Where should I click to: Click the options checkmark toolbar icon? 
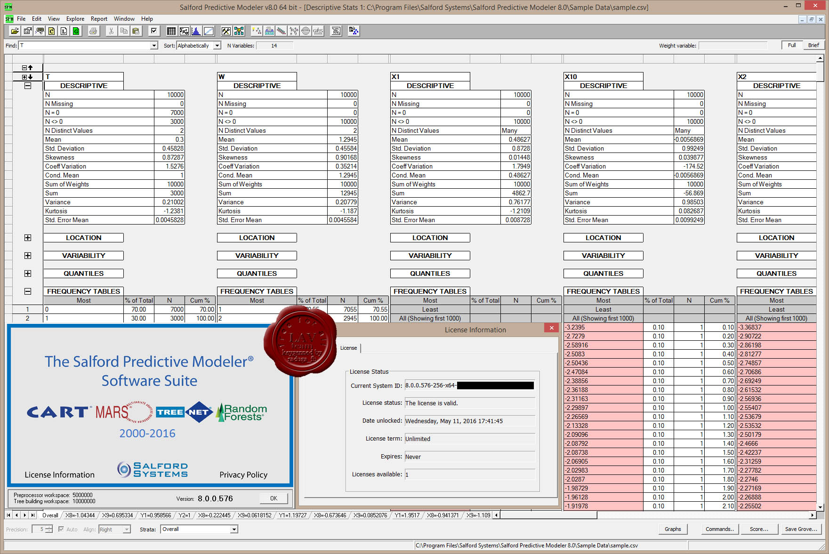153,31
